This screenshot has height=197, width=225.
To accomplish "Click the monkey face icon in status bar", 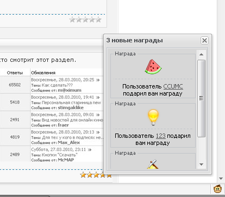I will coord(218,189).
